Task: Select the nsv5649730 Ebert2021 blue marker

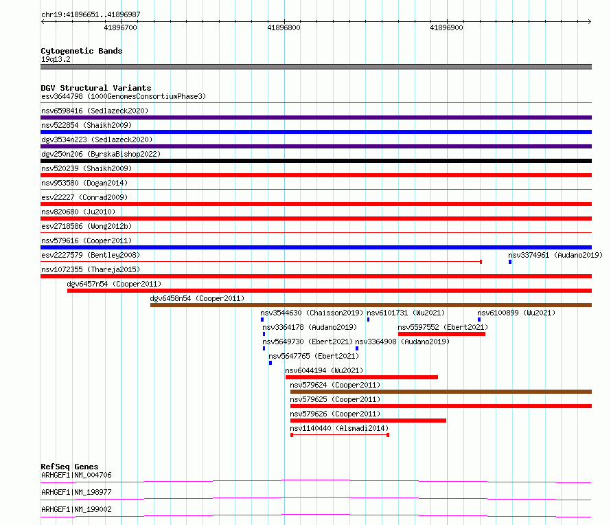Action: pos(264,348)
